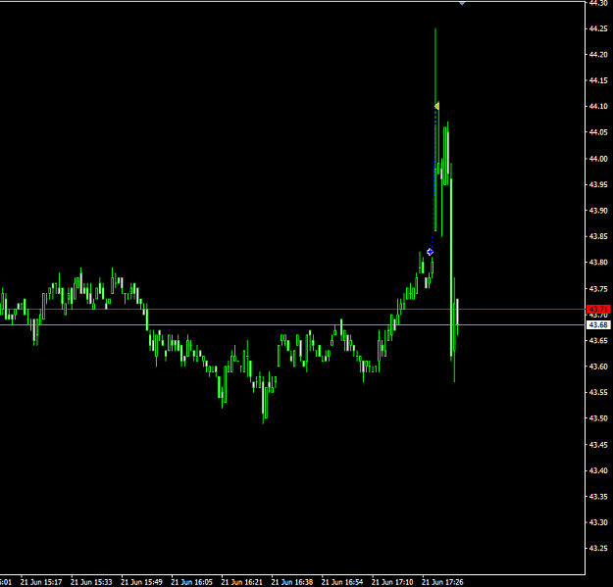Click the 43.80 price scale label
Screen dimensions: 613x587
(598, 263)
